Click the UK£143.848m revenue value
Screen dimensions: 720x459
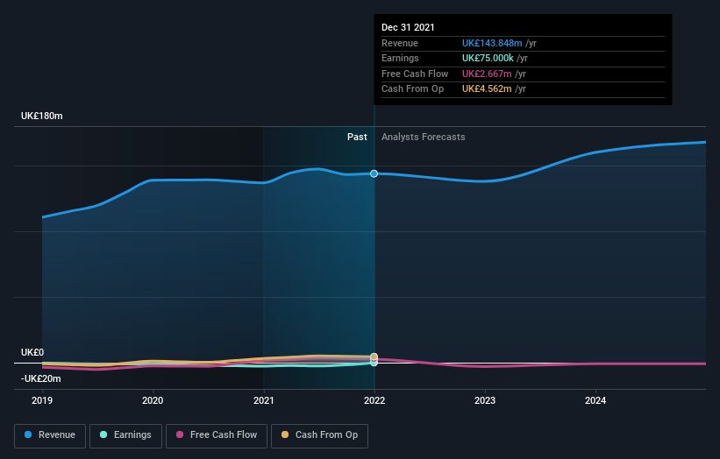[492, 43]
